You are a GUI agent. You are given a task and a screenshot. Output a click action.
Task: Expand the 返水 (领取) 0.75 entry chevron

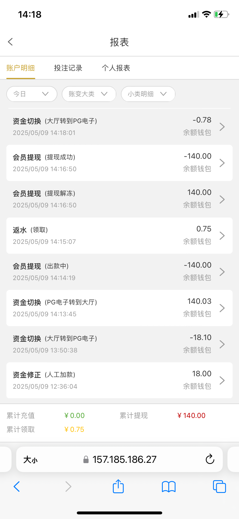pyautogui.click(x=222, y=235)
